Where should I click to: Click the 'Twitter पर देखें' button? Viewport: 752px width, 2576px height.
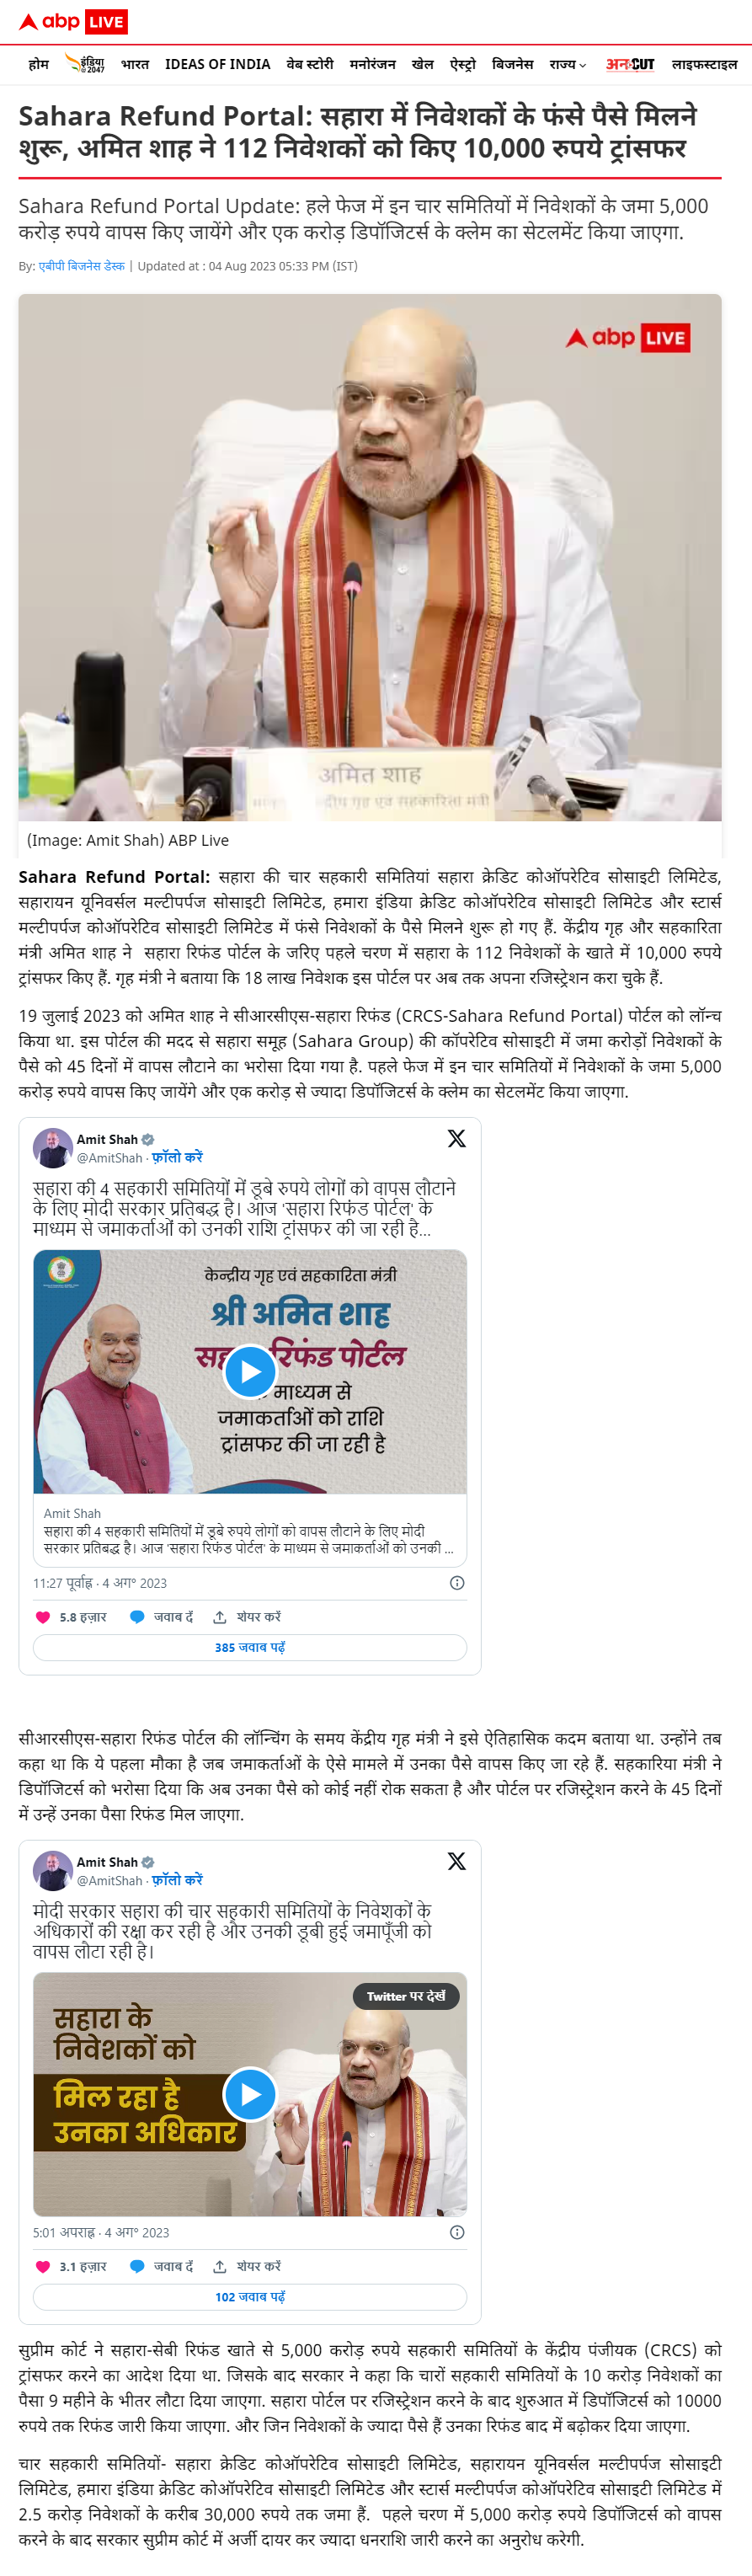tap(406, 1996)
